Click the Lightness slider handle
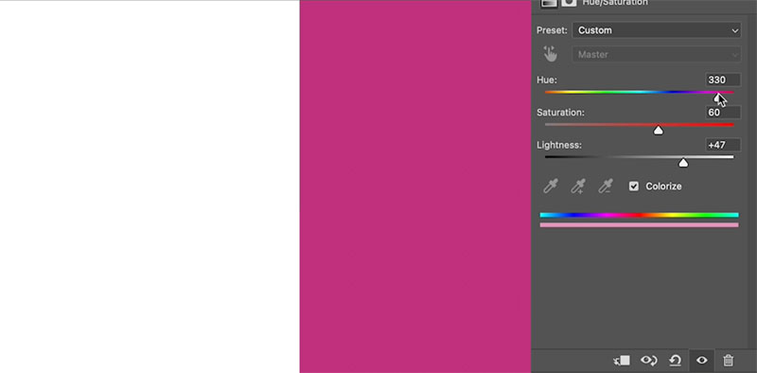This screenshot has width=757, height=373. (x=683, y=163)
